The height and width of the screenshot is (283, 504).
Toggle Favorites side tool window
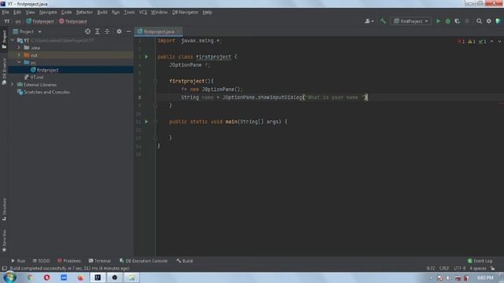pyautogui.click(x=4, y=241)
